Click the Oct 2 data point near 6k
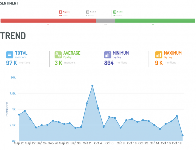196x150 pixels. [87, 103]
